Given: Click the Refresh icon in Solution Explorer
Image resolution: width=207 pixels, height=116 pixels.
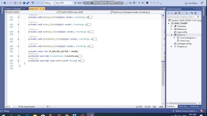Looking at the screenshot, I should click(x=195, y=13).
